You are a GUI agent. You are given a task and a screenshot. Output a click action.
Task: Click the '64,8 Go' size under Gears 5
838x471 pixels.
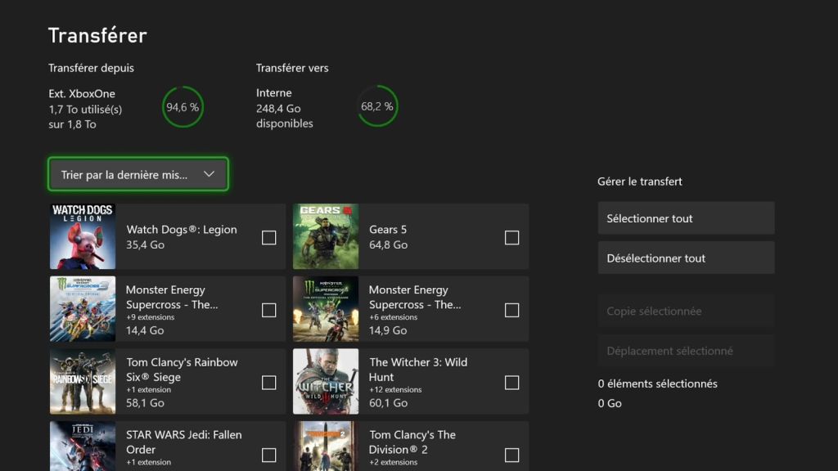(389, 244)
